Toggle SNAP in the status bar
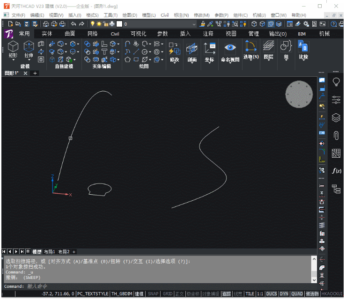 click(x=153, y=294)
